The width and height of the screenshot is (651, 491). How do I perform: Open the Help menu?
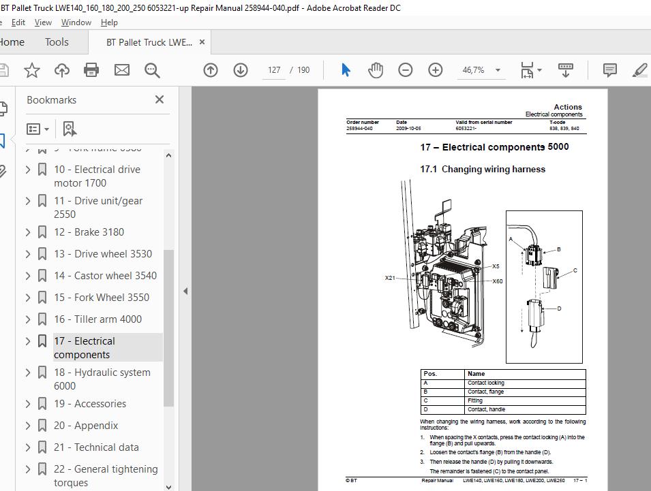109,22
